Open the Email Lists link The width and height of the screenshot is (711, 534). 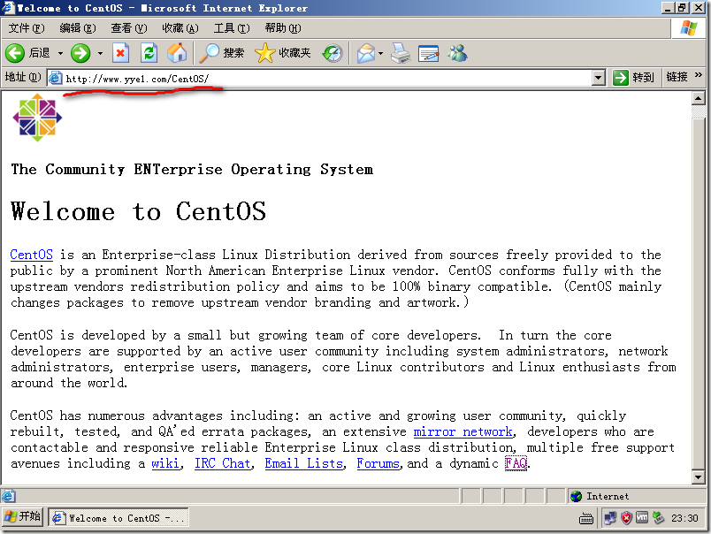(x=304, y=463)
